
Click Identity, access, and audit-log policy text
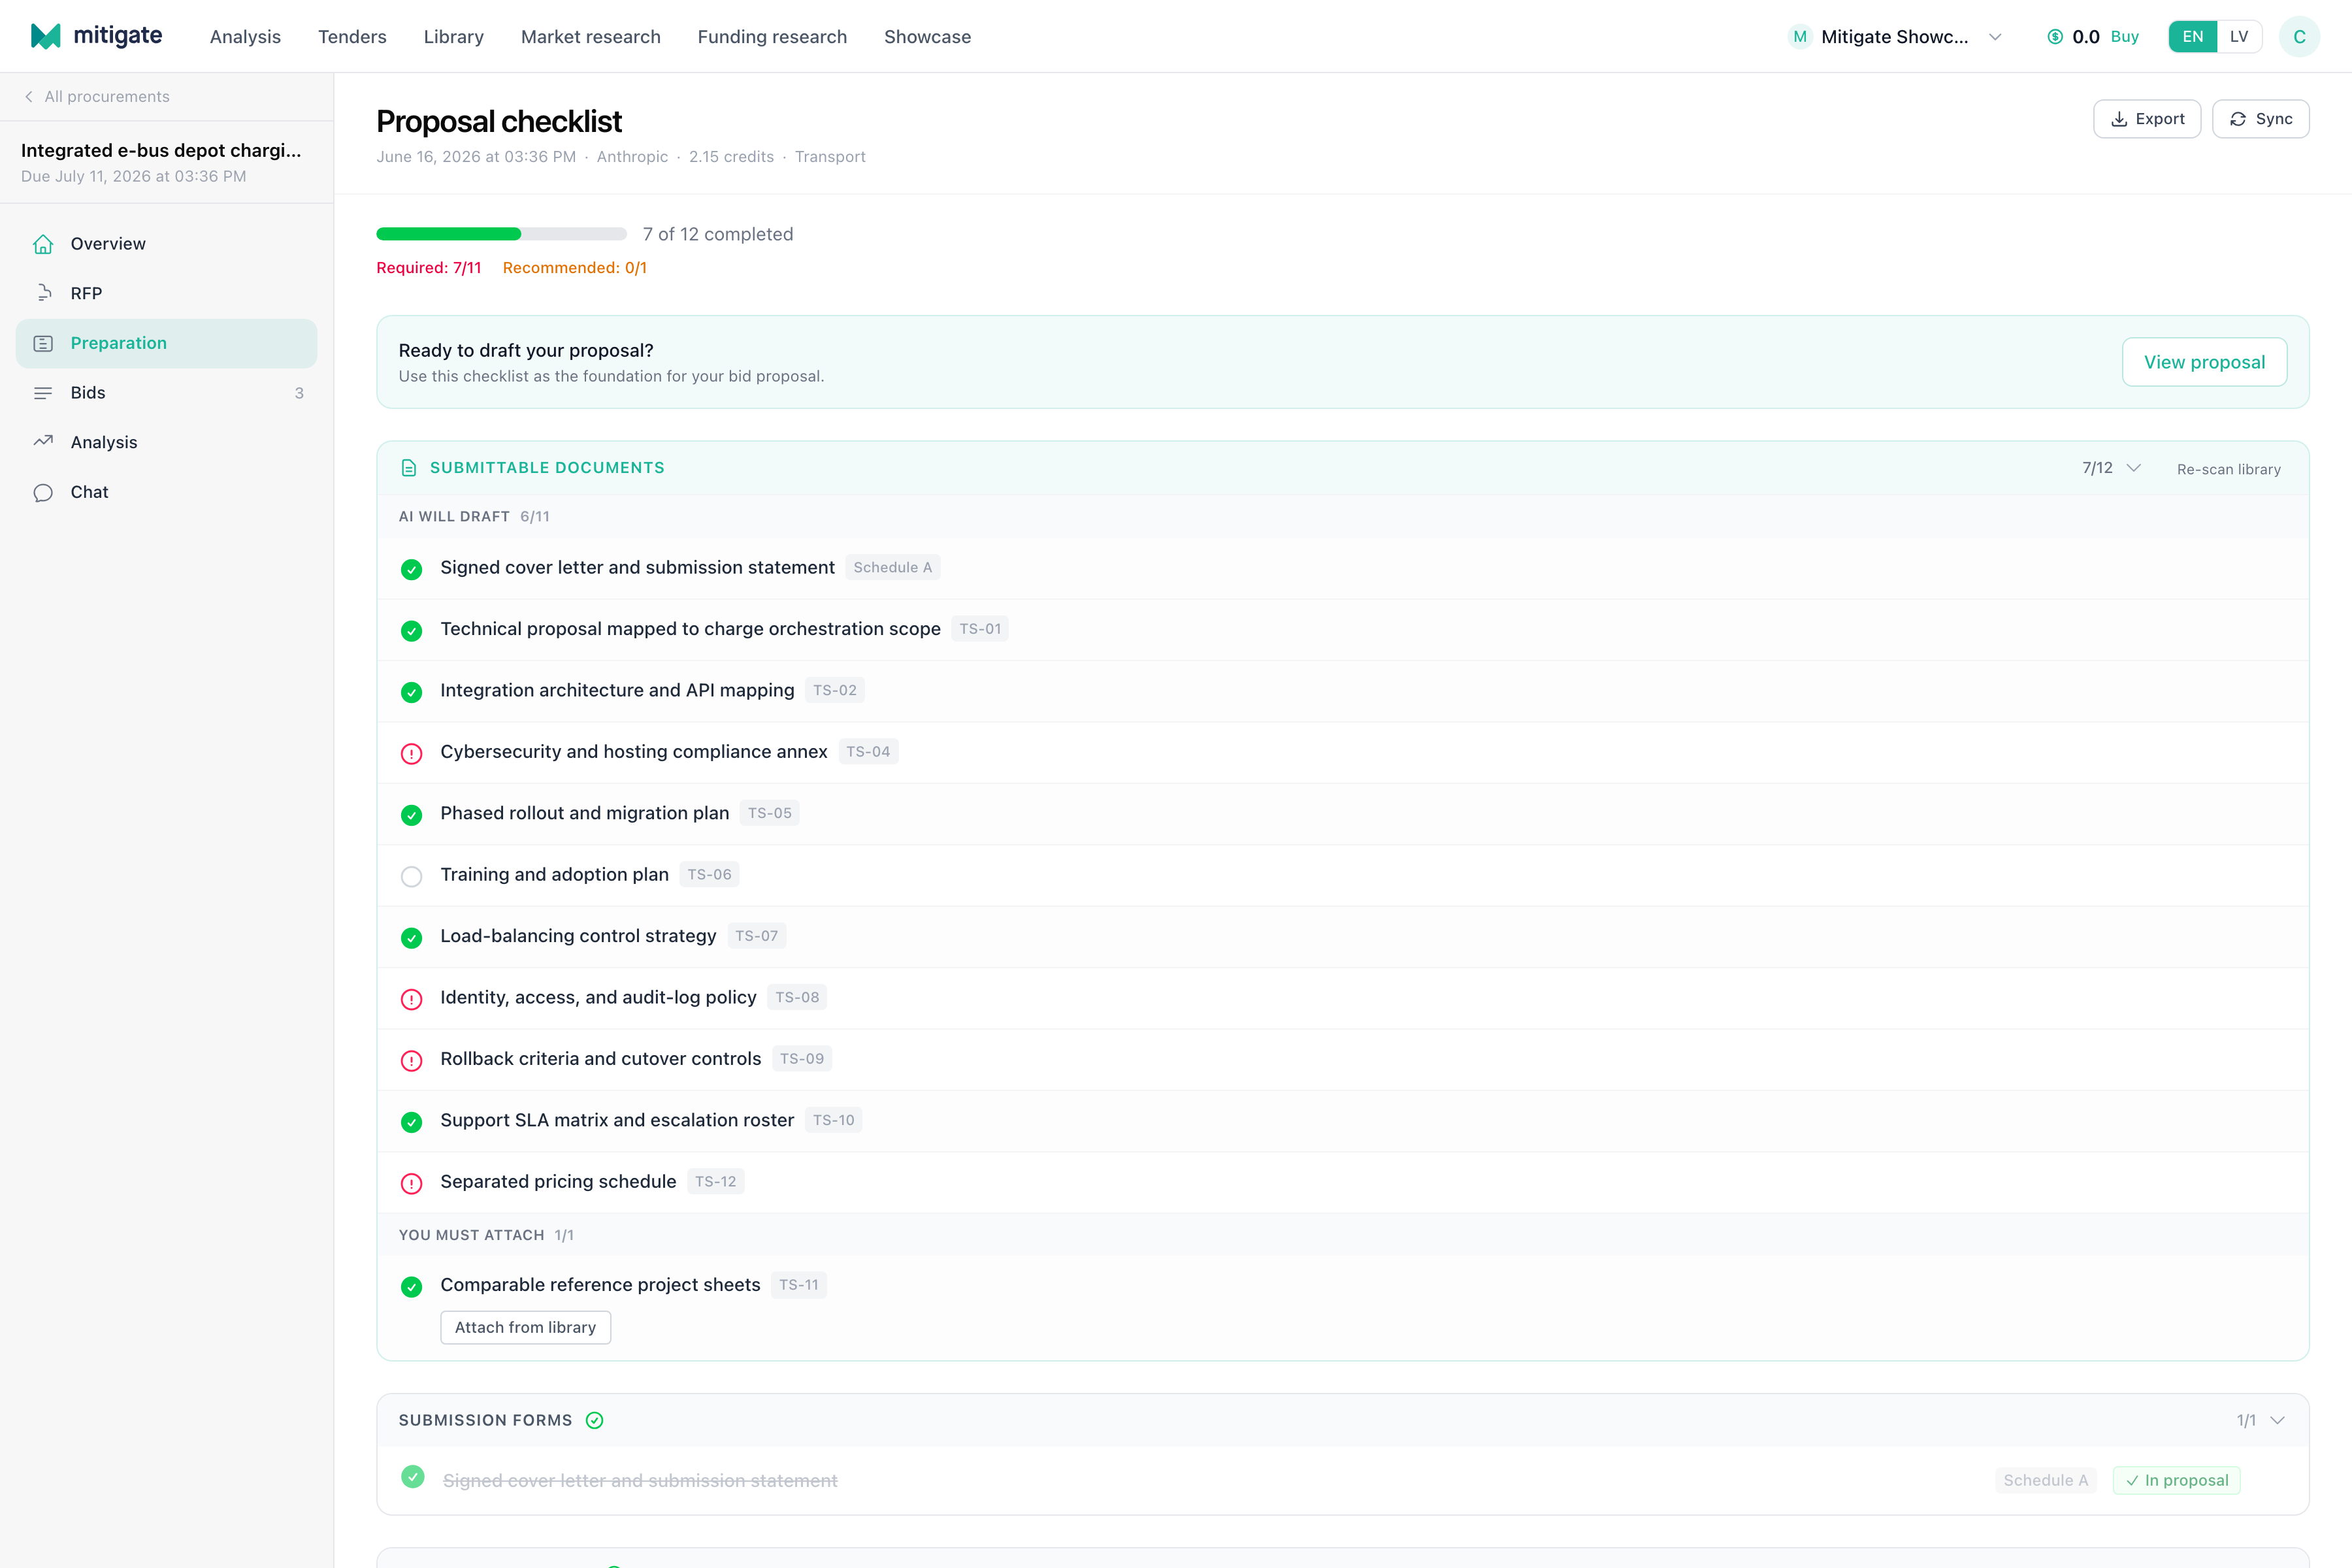click(x=598, y=997)
